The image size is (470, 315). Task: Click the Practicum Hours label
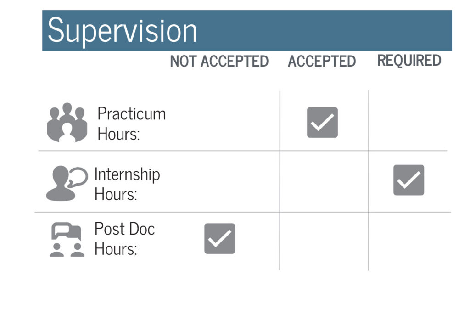(x=131, y=124)
